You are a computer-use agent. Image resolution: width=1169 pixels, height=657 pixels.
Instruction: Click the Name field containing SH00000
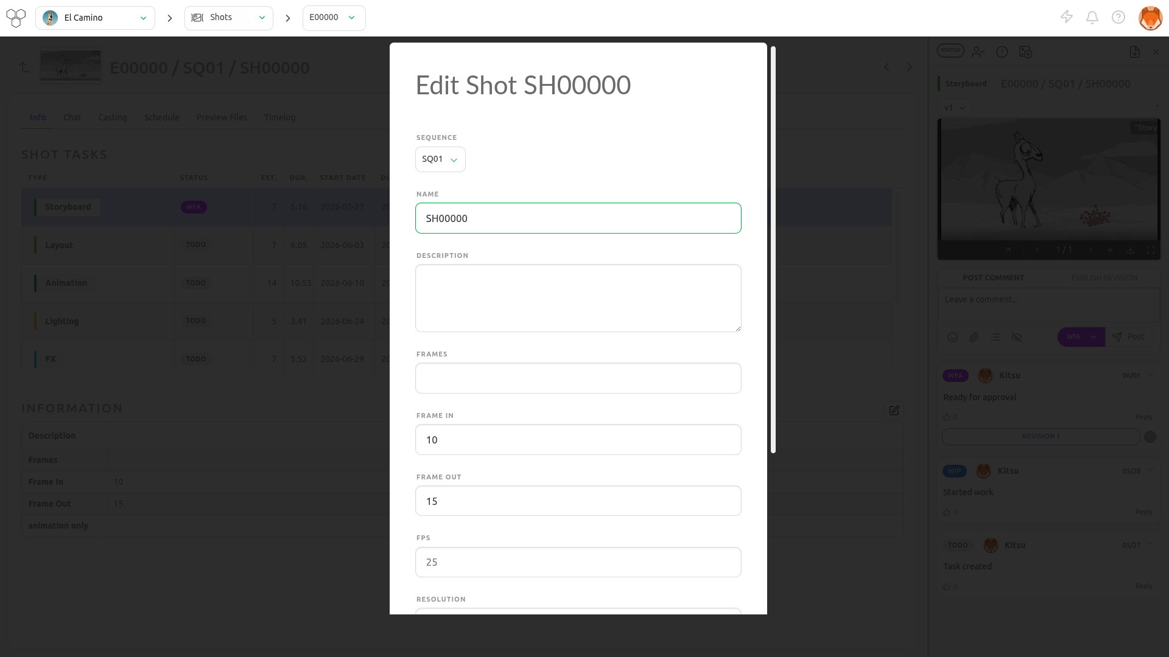578,218
